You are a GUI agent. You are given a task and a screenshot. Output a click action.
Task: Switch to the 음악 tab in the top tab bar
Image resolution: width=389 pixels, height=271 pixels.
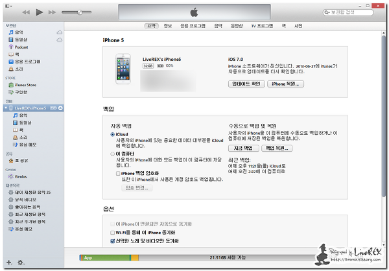tap(218, 26)
